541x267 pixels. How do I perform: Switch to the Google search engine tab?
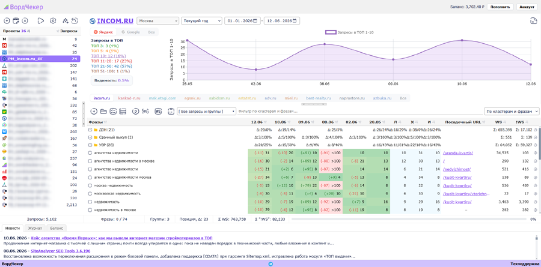pyautogui.click(x=130, y=32)
